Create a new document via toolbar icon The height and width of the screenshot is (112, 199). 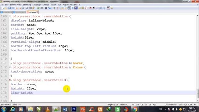click(x=3, y=8)
